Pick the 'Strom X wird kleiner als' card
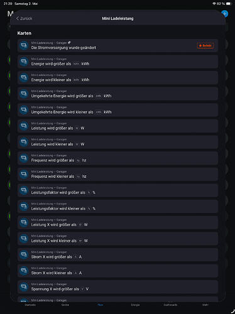The width and height of the screenshot is (235, 314). [117, 271]
